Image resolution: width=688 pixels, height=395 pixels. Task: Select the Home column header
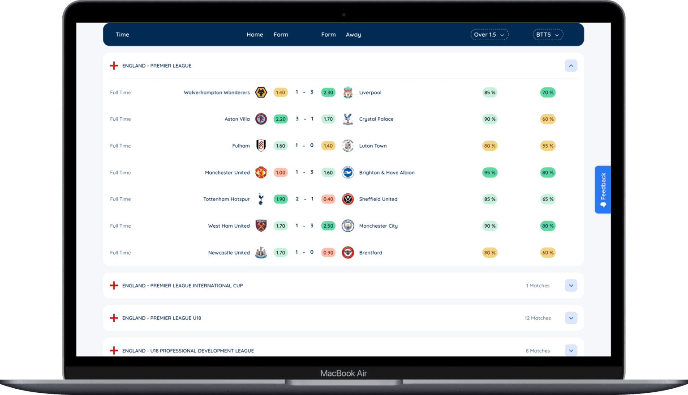(x=255, y=34)
